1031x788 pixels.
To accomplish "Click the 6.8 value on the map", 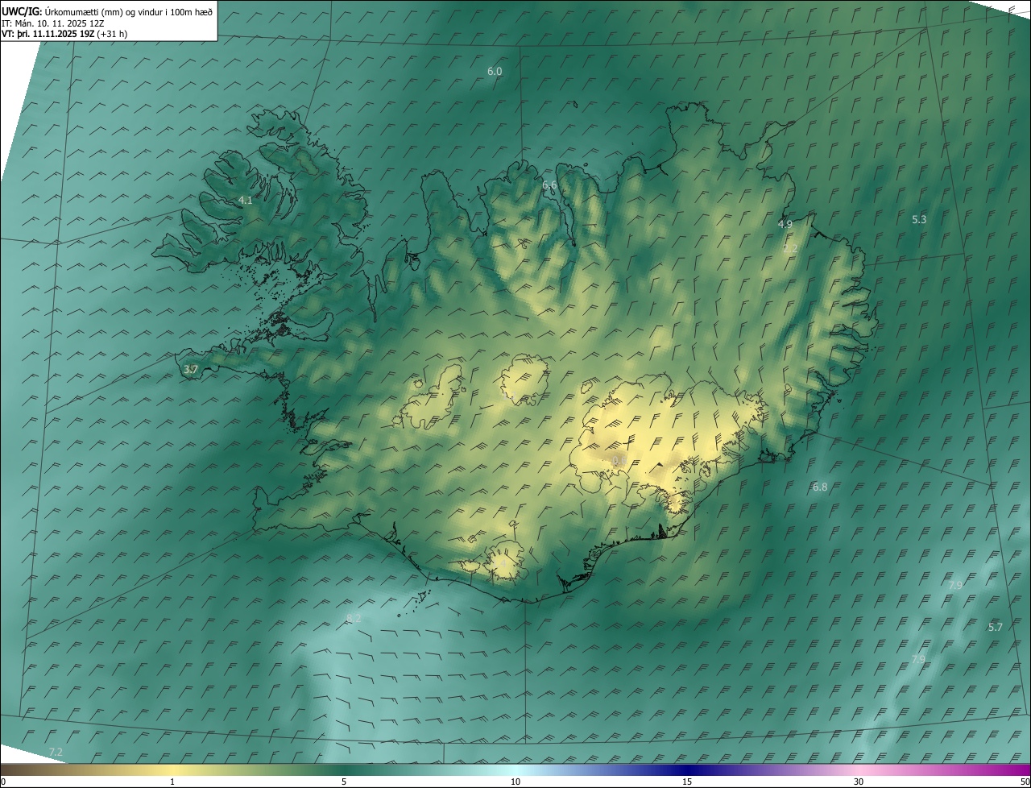I will 820,487.
